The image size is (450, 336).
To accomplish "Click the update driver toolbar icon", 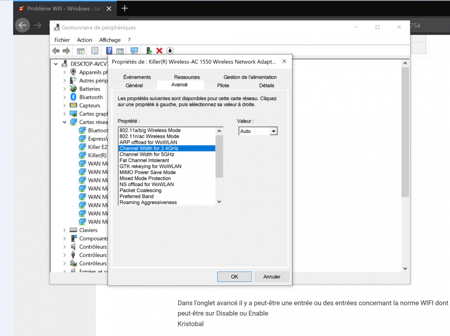I will click(x=148, y=51).
